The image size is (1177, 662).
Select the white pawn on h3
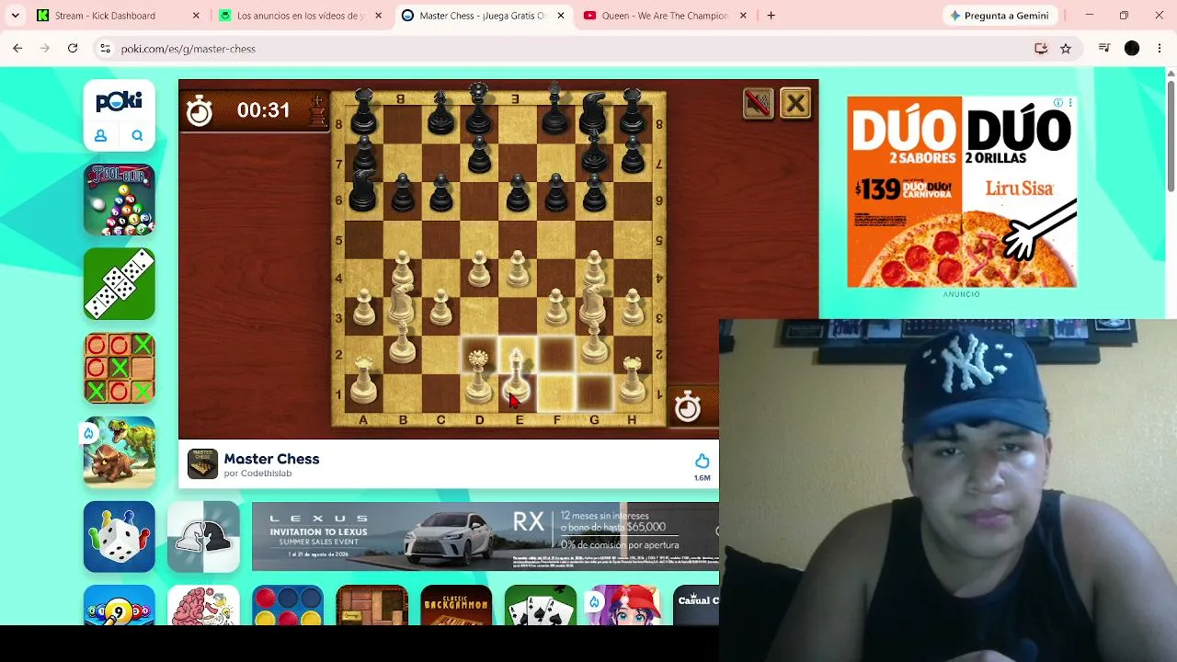click(633, 307)
